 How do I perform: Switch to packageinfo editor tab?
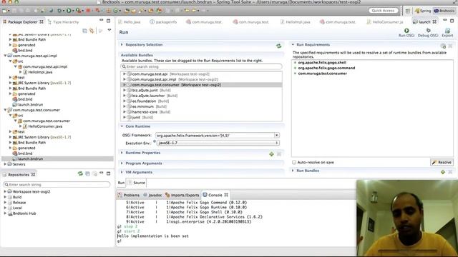pos(164,22)
